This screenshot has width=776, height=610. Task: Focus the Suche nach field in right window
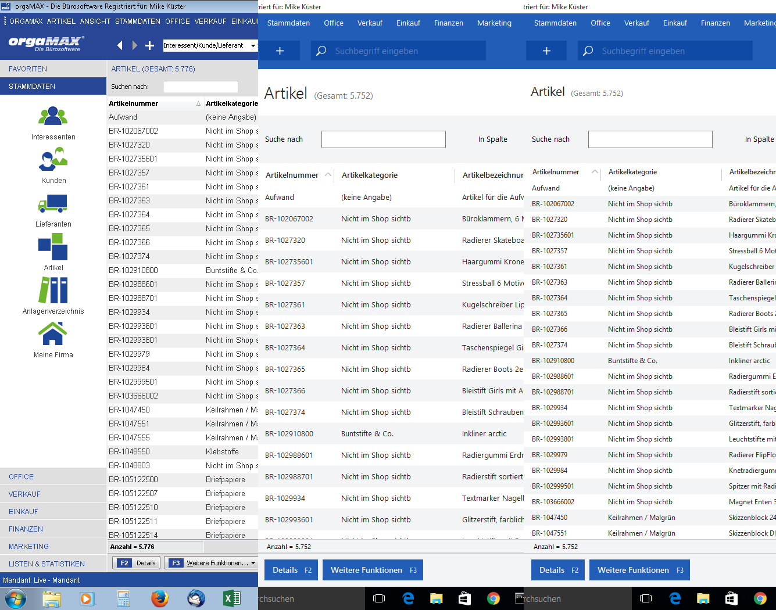tap(650, 139)
